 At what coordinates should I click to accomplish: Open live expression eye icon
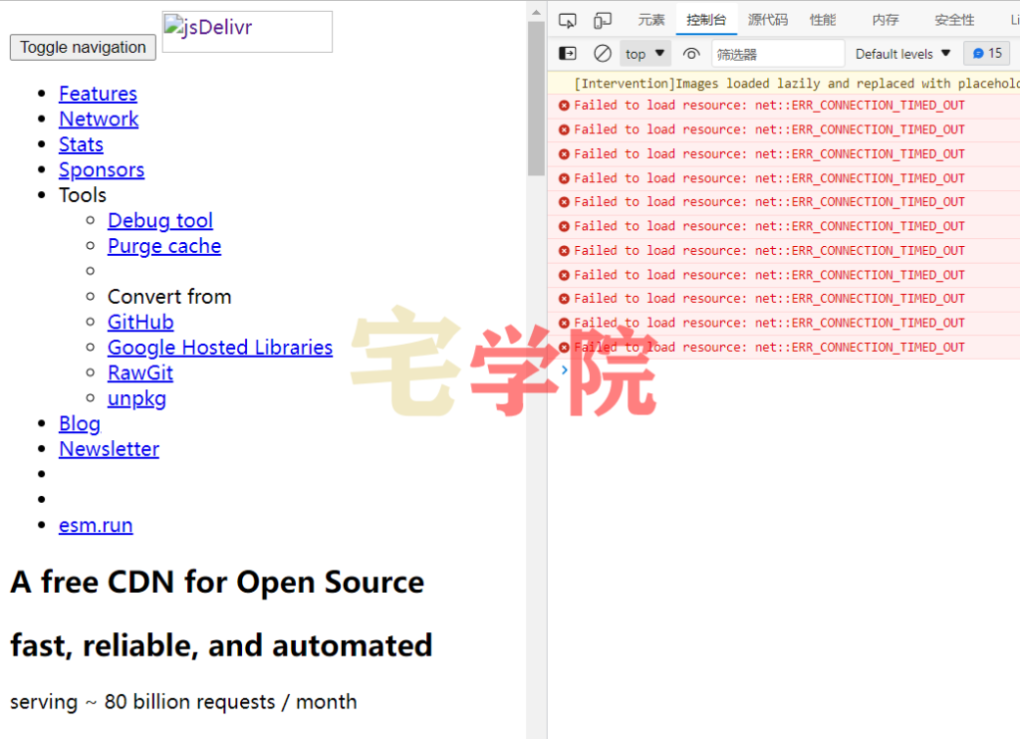point(691,54)
